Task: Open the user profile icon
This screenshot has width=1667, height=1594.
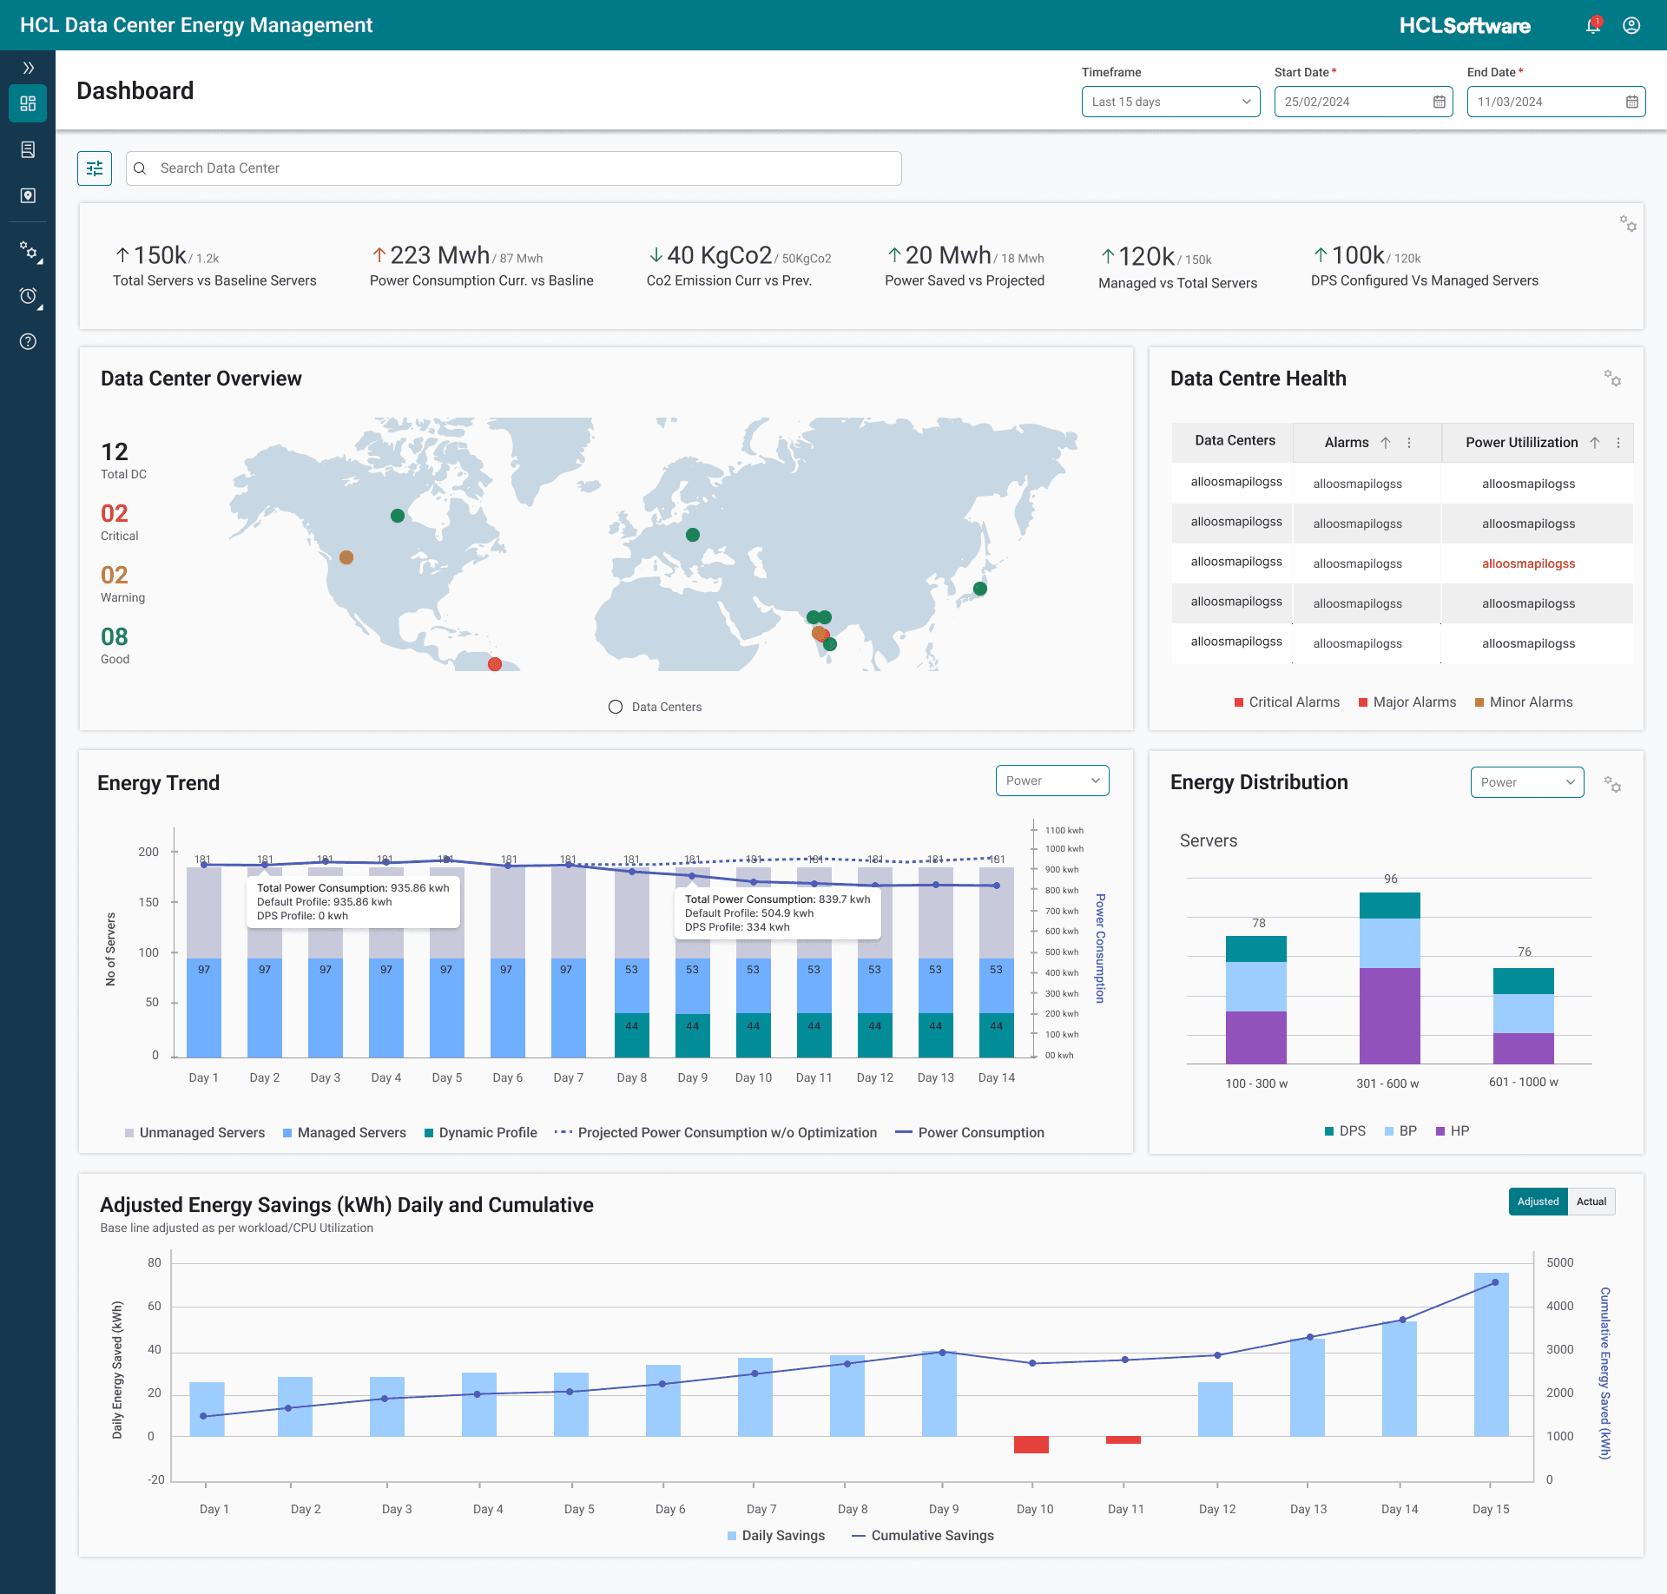Action: (1631, 25)
